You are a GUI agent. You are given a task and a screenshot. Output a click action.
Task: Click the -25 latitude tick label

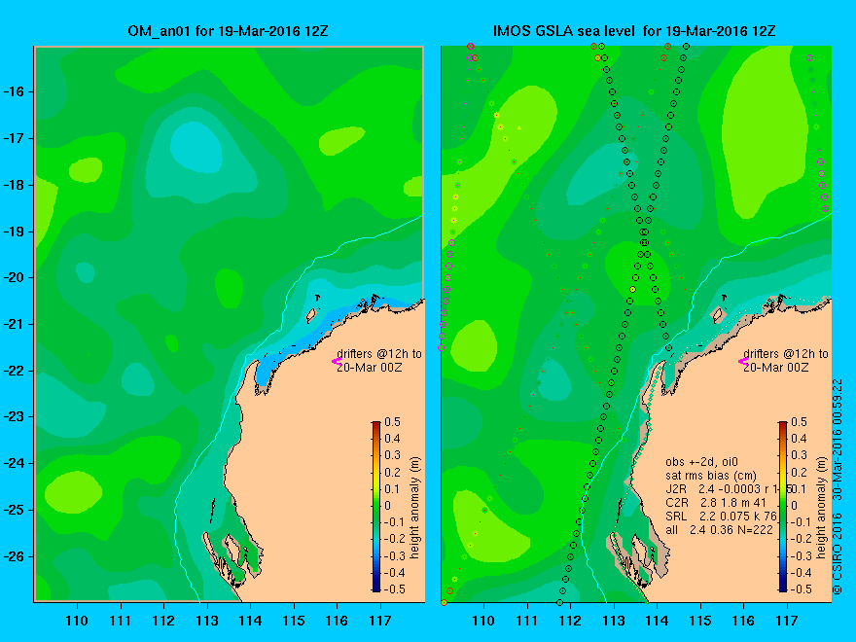[15, 510]
